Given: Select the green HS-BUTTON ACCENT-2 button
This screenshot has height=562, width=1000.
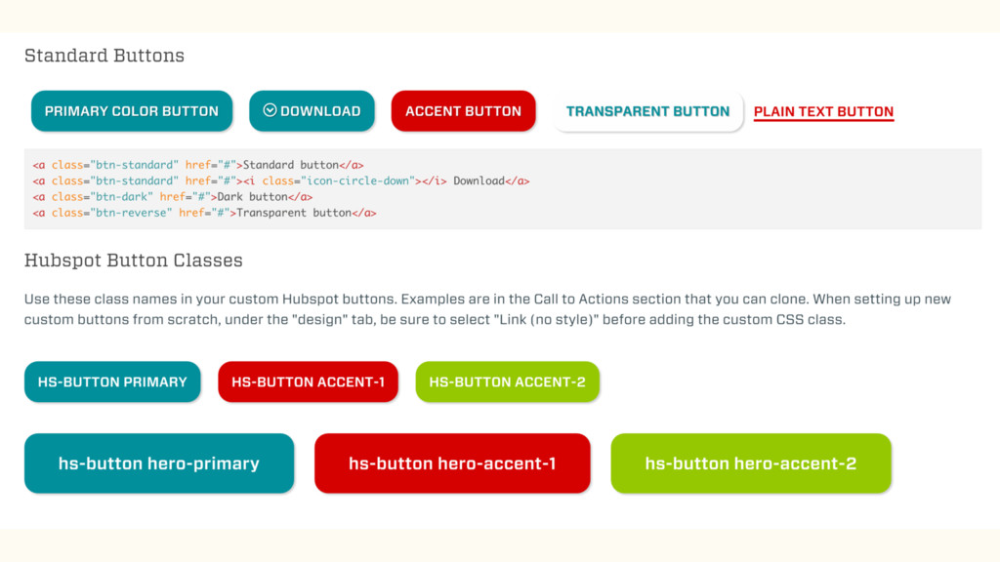Looking at the screenshot, I should pyautogui.click(x=507, y=381).
